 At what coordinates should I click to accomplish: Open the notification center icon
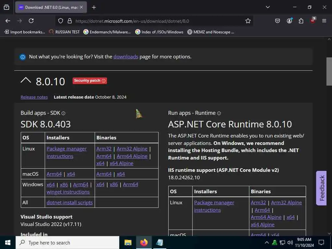(321, 243)
